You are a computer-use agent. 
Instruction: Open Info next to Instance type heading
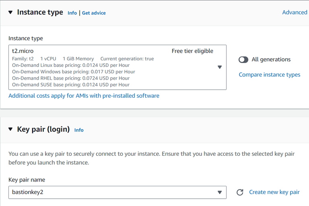pos(72,13)
